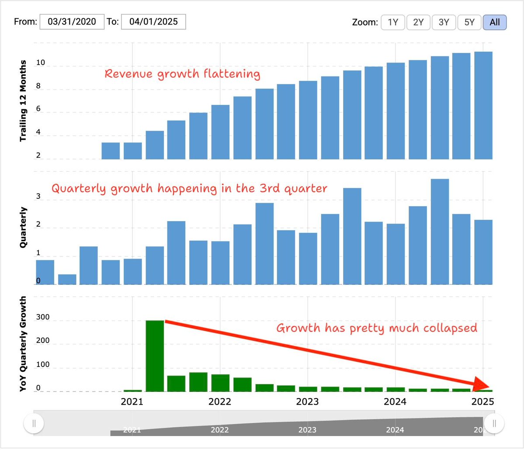Click the first bar in the Quarterly chart
The height and width of the screenshot is (450, 524).
tap(45, 272)
